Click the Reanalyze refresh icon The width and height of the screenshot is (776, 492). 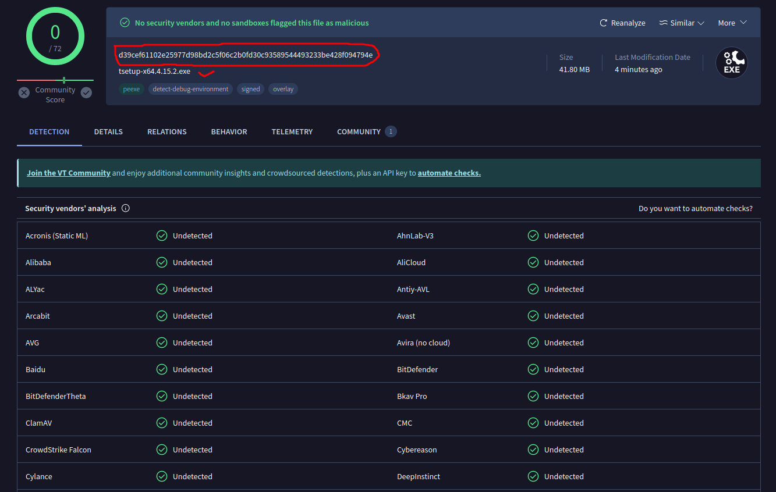[x=604, y=23]
